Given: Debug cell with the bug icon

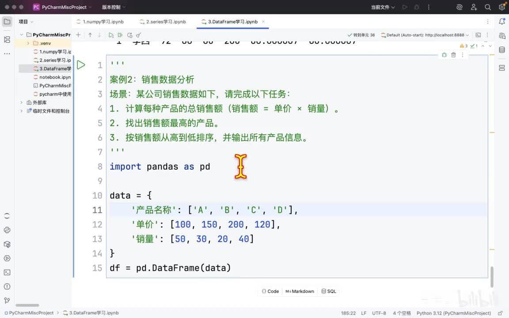Looking at the screenshot, I should point(444,55).
